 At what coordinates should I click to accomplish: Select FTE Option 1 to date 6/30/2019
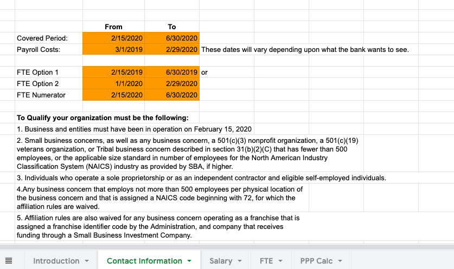point(172,72)
